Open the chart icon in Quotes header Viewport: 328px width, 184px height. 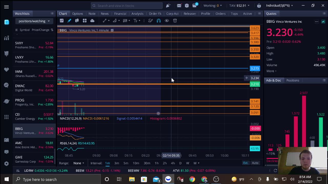click(x=323, y=22)
